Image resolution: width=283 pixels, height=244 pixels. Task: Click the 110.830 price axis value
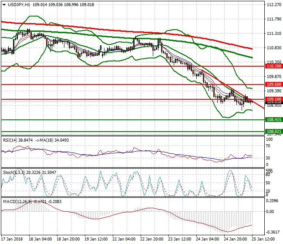pyautogui.click(x=274, y=47)
